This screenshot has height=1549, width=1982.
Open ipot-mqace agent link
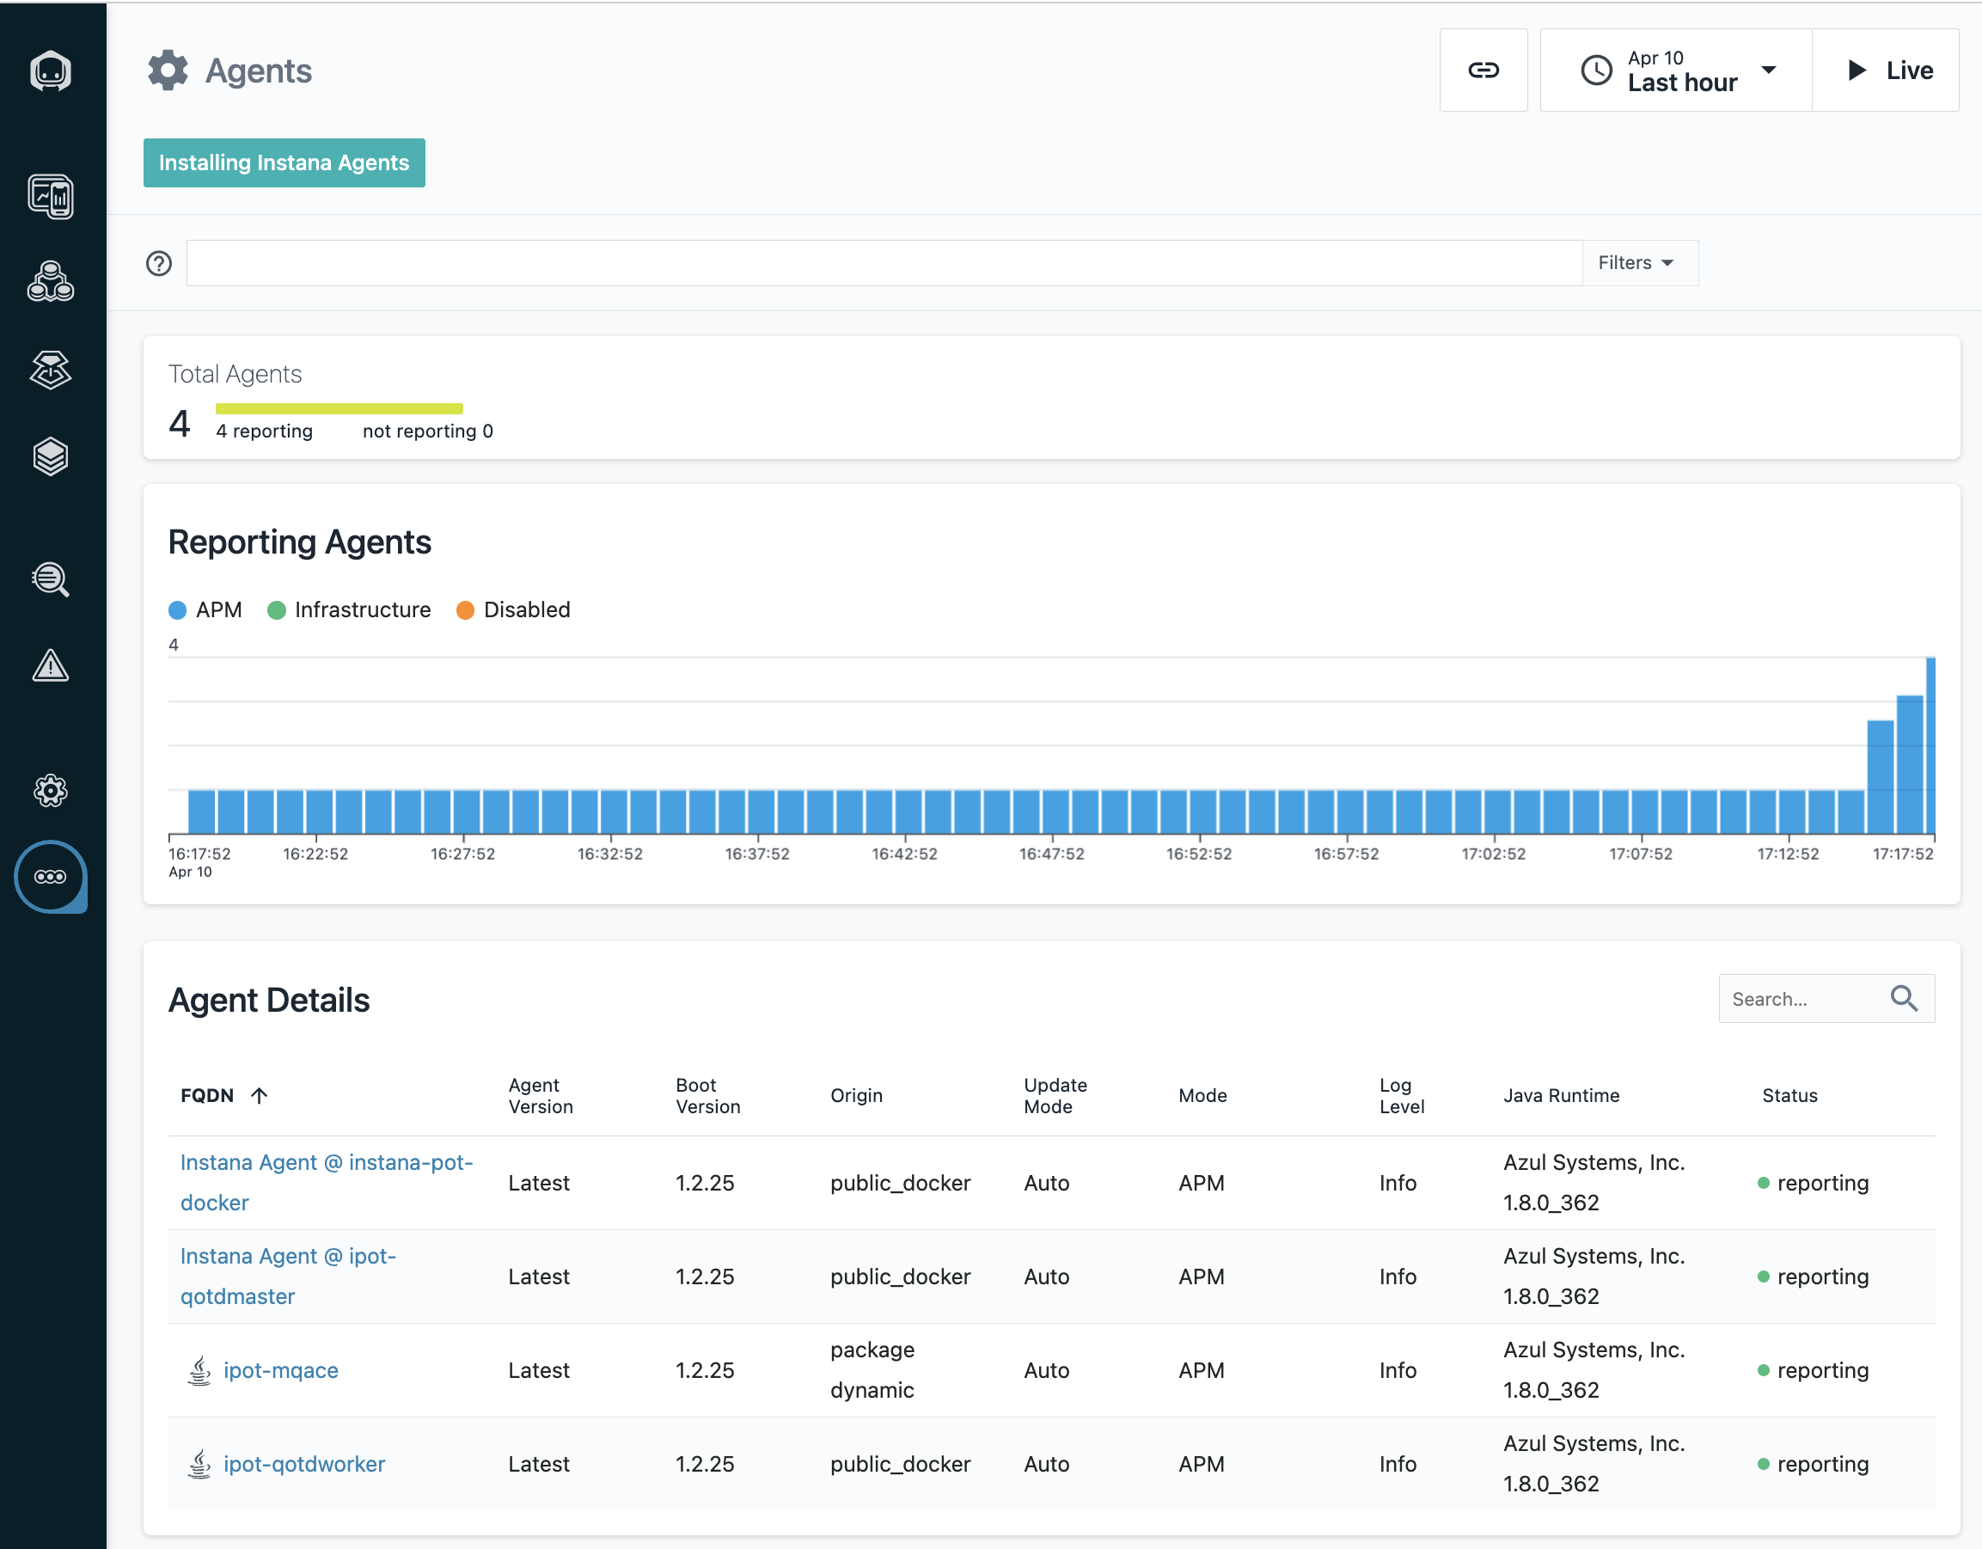281,1370
